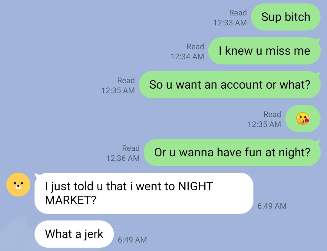Select the 'I knew u miss me' bubble
327x251 pixels.
click(x=264, y=51)
